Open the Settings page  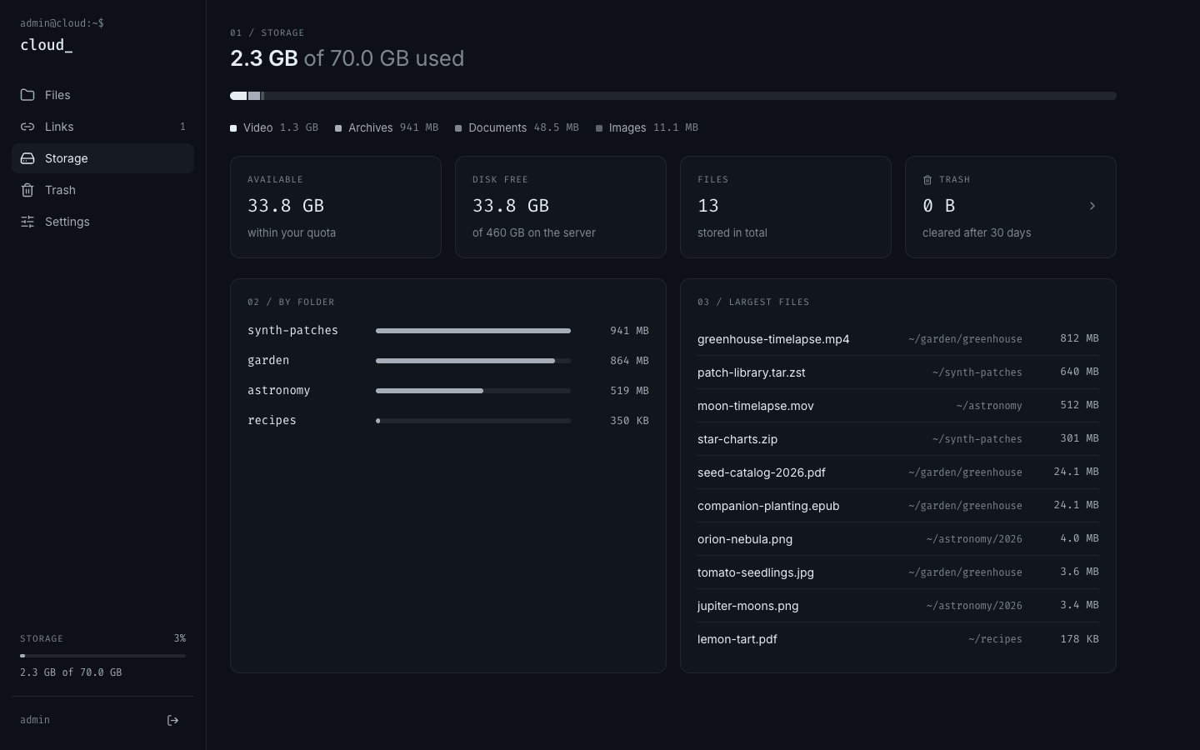click(x=102, y=222)
